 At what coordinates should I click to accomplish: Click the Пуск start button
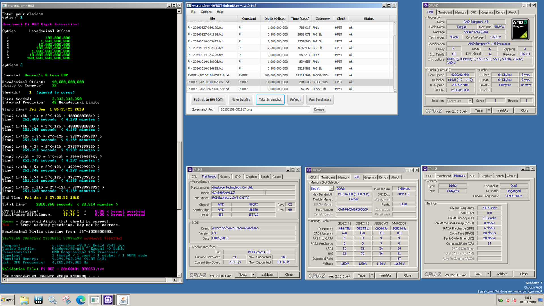(8, 300)
